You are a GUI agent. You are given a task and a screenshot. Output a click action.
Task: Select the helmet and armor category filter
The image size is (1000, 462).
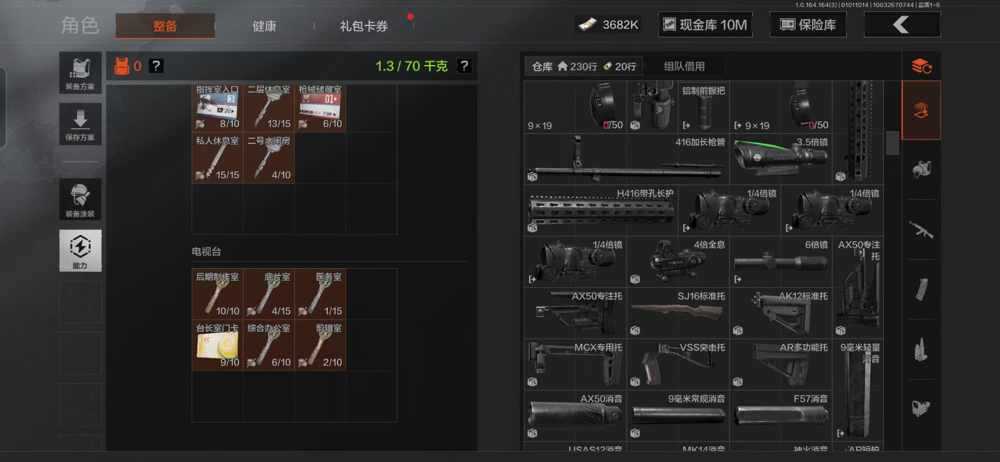click(921, 169)
